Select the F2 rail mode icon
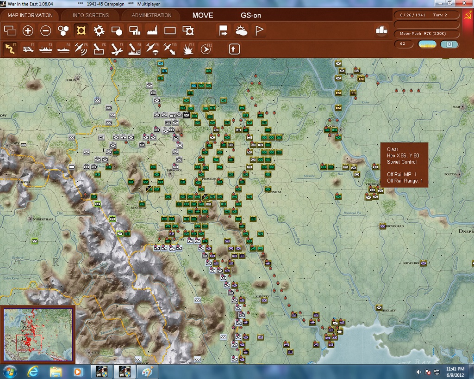This screenshot has height=379, width=474. tap(28, 49)
